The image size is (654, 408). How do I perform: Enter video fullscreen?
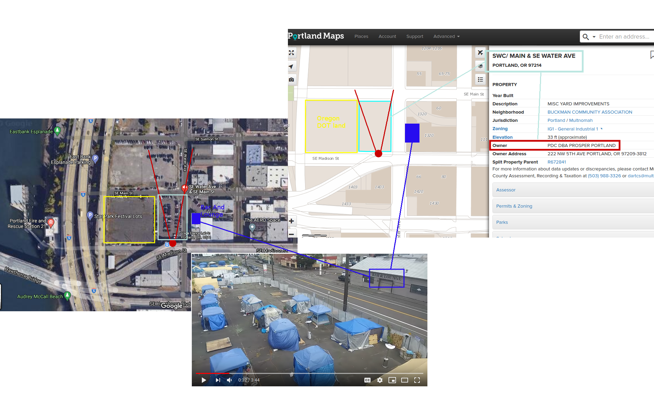417,380
